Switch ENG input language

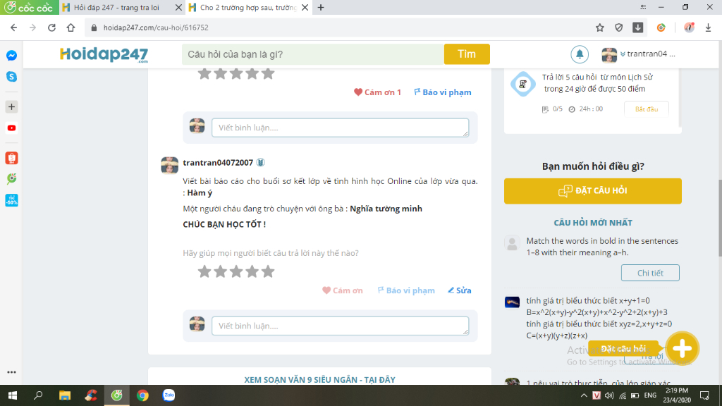tap(650, 395)
